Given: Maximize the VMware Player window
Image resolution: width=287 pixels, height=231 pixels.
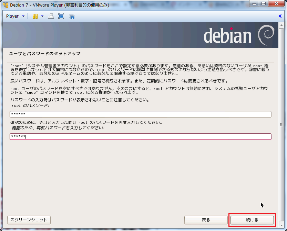Looking at the screenshot, I should point(264,4).
